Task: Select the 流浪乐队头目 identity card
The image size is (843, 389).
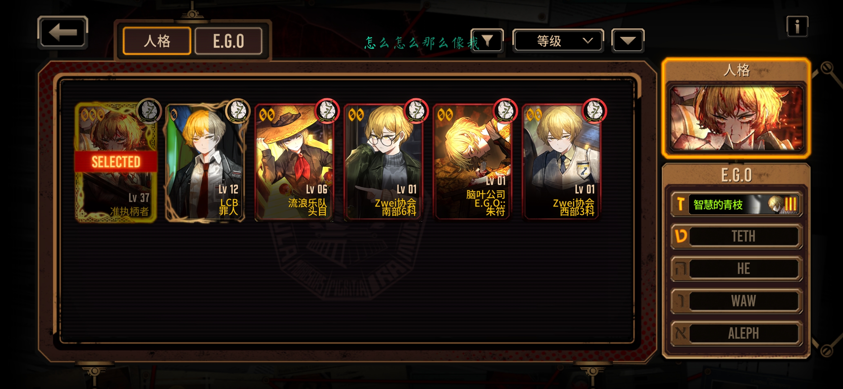Action: point(294,162)
